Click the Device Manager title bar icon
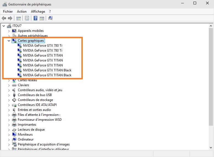Image resolution: width=214 pixels, height=157 pixels. (x=5, y=4)
